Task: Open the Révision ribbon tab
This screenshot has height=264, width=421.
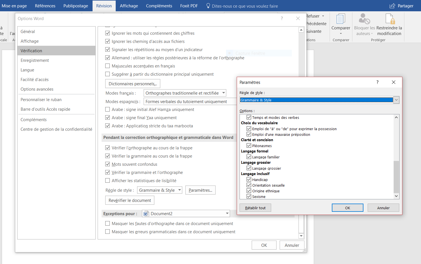Action: click(104, 6)
